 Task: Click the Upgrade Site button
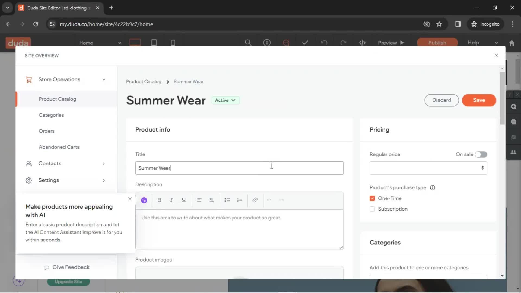tap(68, 282)
